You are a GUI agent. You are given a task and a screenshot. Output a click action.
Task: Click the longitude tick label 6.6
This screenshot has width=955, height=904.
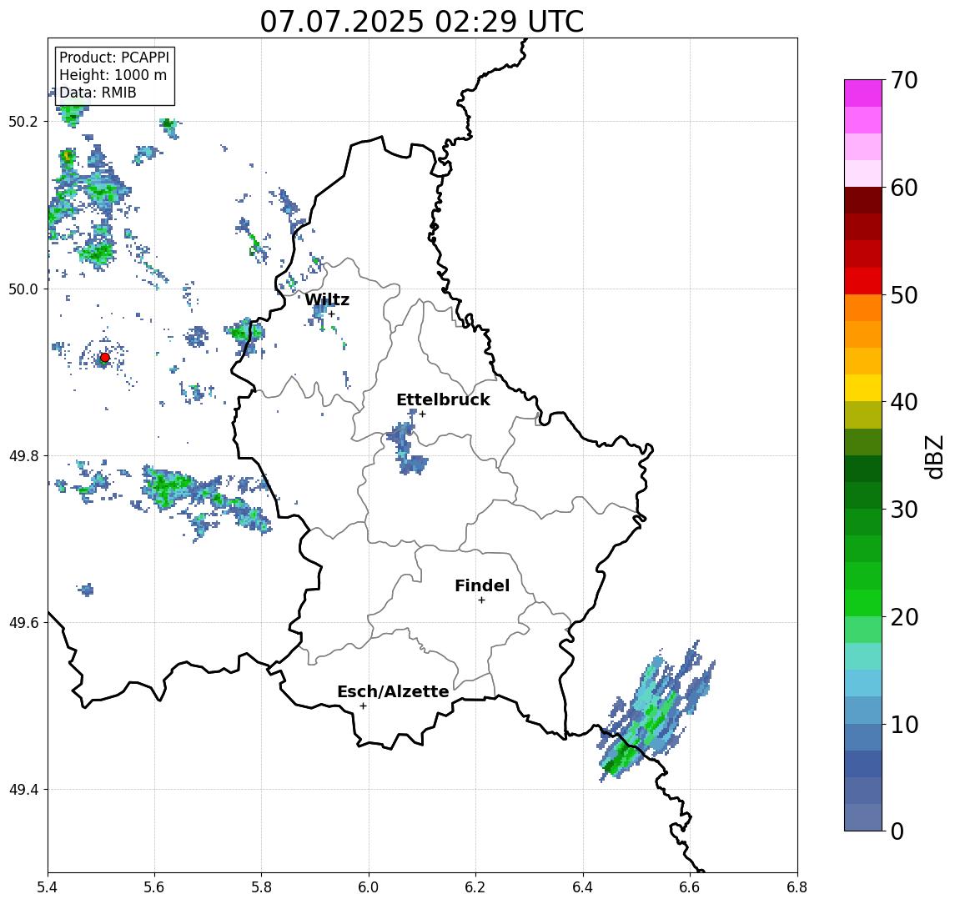[690, 887]
